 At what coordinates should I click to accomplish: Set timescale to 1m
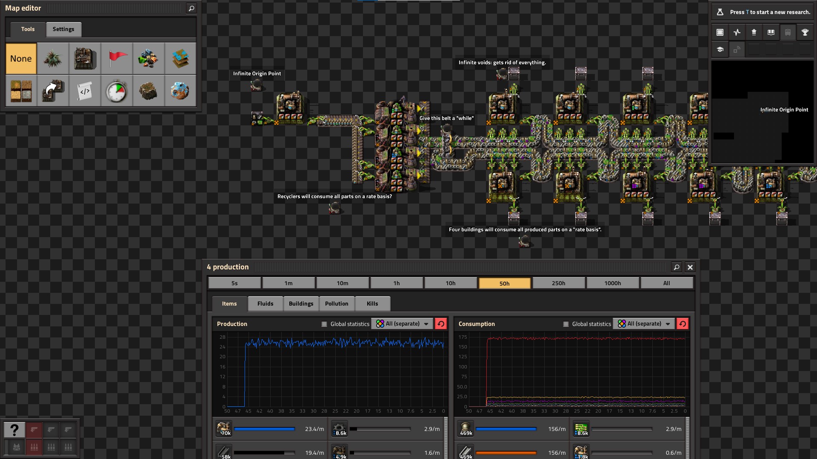289,283
